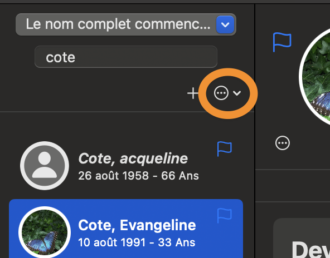
Task: Click the '26 août 1958 - 66 Ans' date line
Action: (138, 176)
